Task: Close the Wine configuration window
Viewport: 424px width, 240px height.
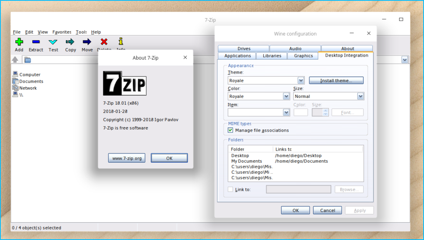Action: [x=369, y=33]
